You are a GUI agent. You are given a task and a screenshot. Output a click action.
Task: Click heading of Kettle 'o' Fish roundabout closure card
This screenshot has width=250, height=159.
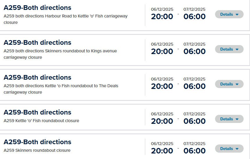coord(37,112)
